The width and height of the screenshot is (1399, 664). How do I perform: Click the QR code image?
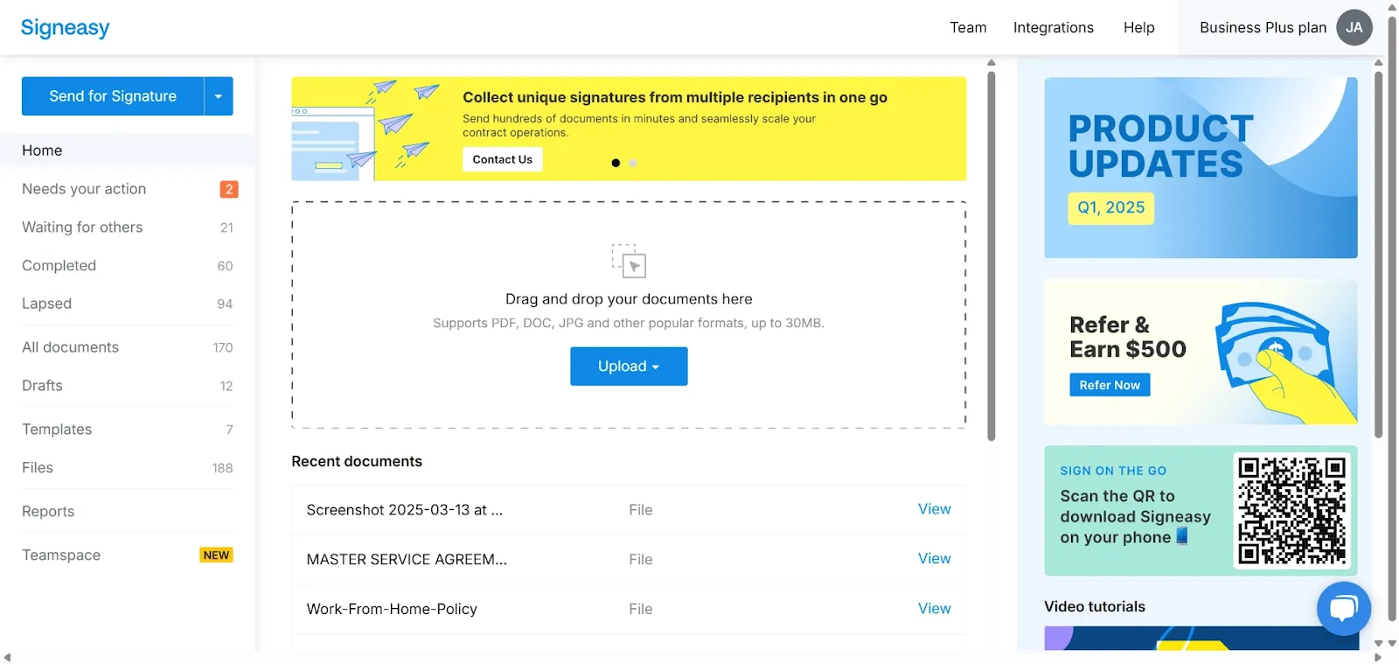click(x=1291, y=510)
